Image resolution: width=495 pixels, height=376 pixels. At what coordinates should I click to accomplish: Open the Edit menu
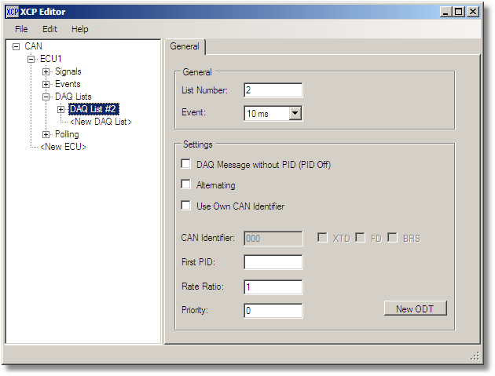[49, 29]
